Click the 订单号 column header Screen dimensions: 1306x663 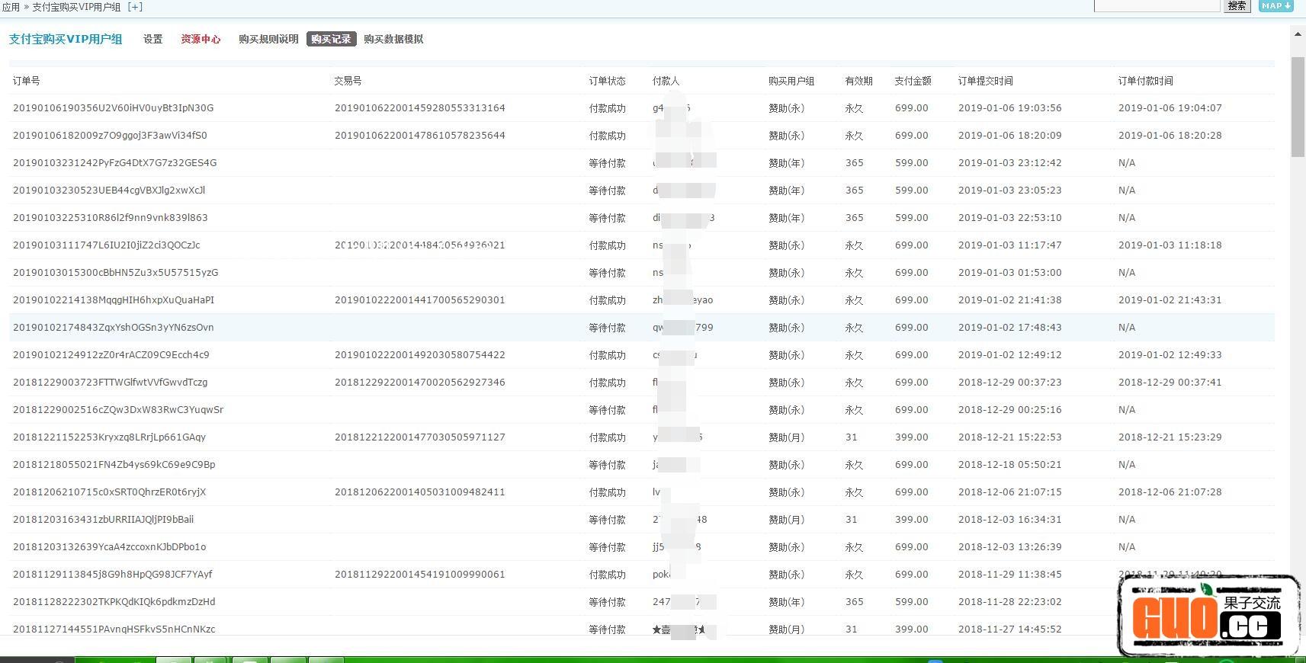tap(27, 81)
